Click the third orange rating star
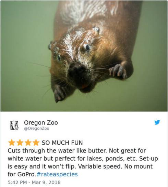The height and width of the screenshot is (187, 168). point(28,143)
